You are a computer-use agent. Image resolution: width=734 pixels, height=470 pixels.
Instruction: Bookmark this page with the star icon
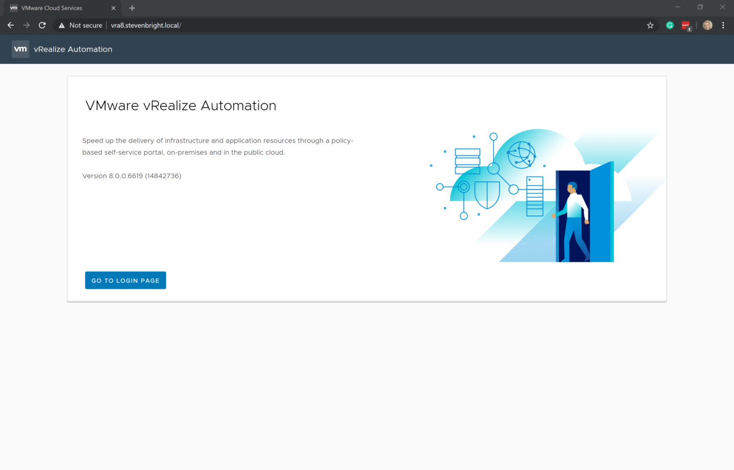click(x=650, y=25)
